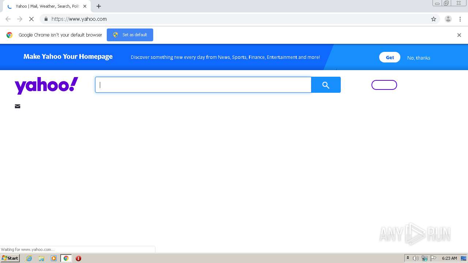This screenshot has width=468, height=263.
Task: Click the address bar URL
Action: [79, 19]
